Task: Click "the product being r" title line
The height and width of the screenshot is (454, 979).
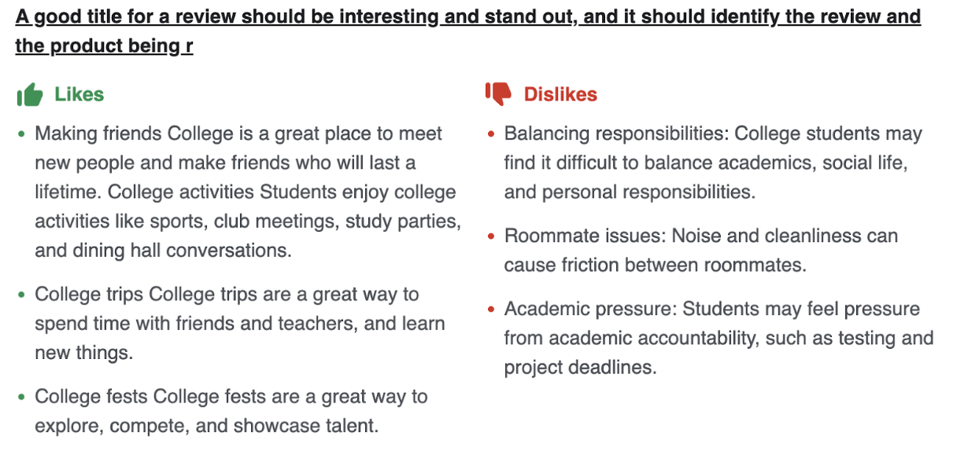Action: 104,46
